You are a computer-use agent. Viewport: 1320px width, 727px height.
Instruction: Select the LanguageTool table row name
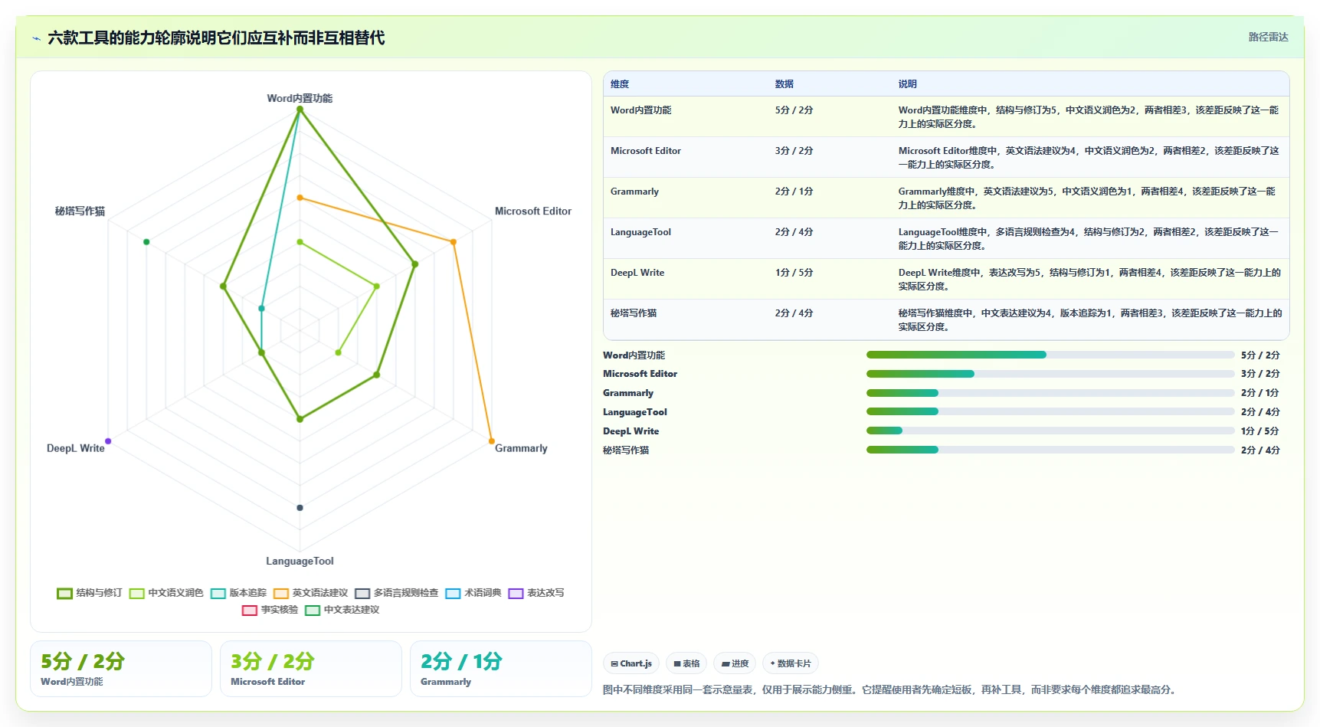coord(640,232)
